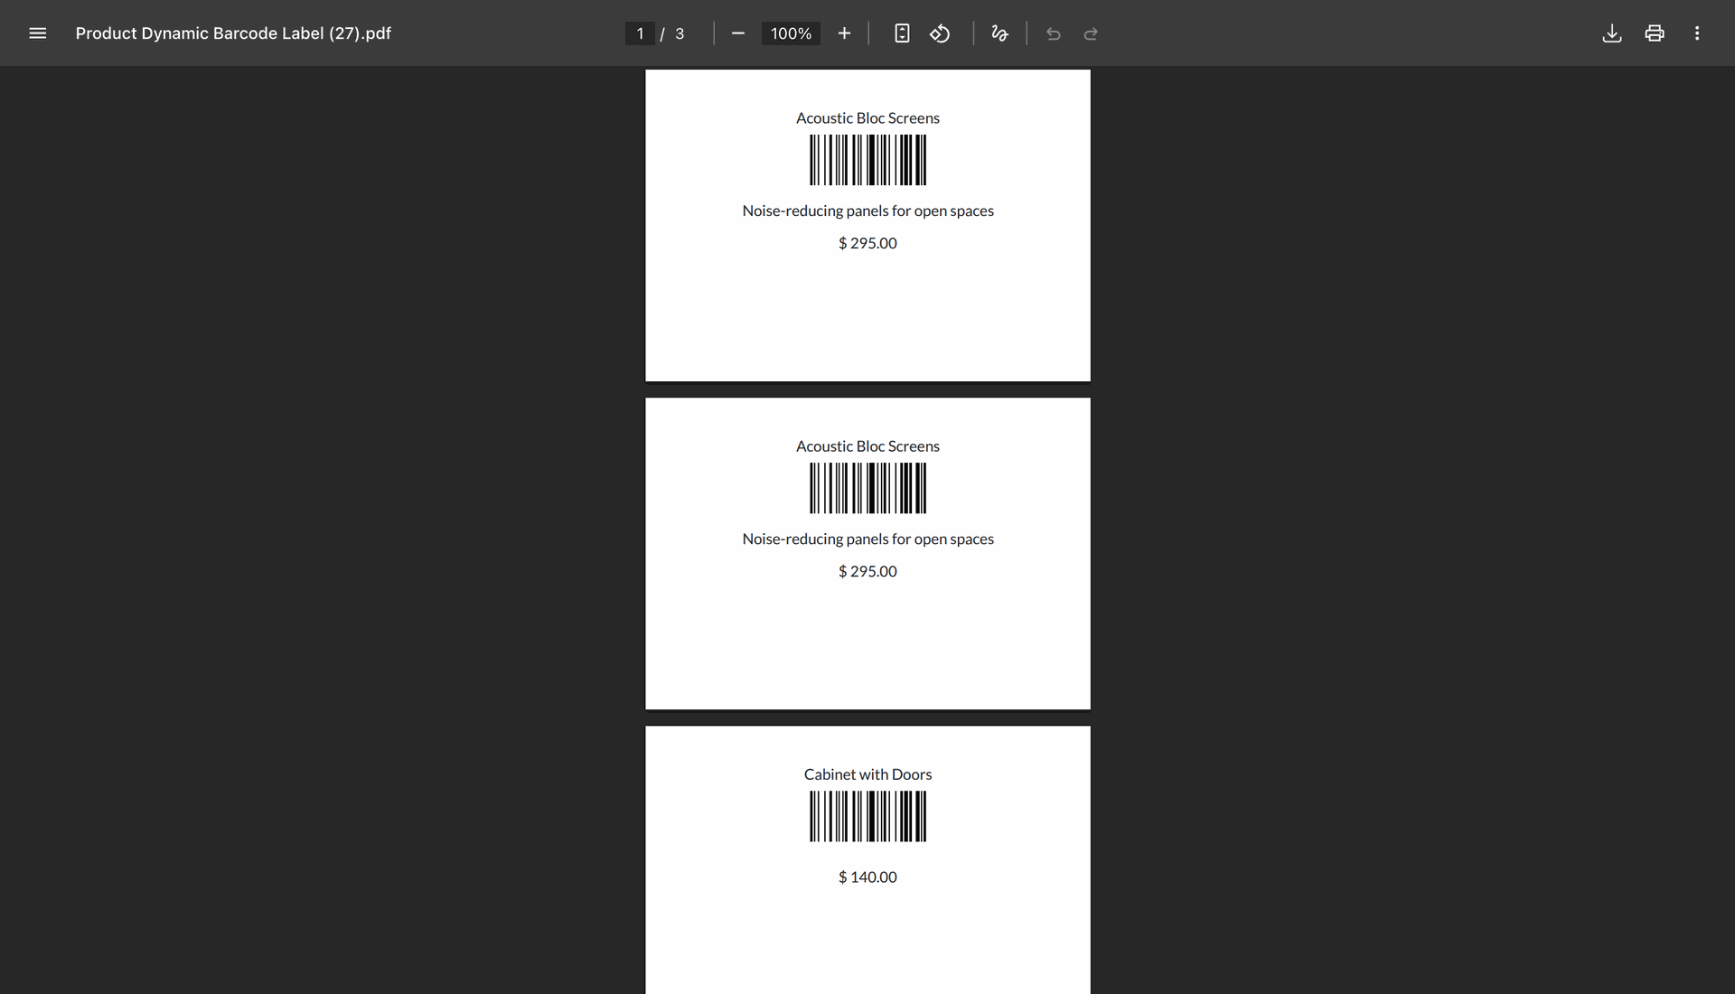Download the PDF file
Viewport: 1735px width, 994px height.
click(1612, 33)
